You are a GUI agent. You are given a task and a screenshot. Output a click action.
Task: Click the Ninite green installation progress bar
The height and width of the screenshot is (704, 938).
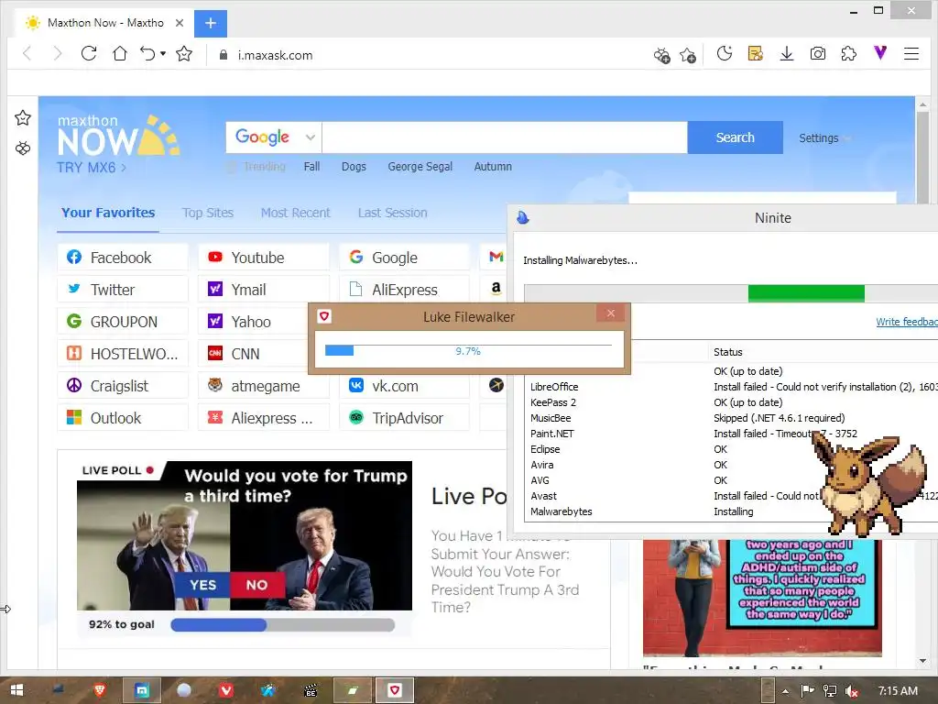[806, 293]
